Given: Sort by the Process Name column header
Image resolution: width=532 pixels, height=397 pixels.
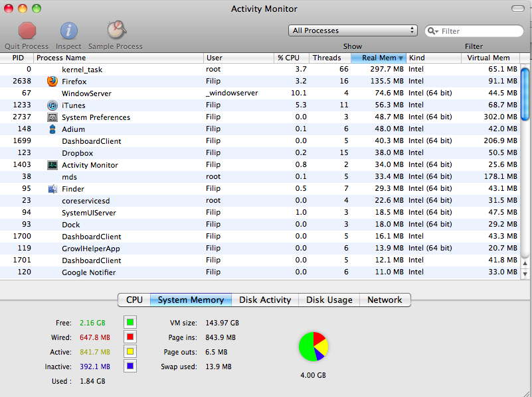Looking at the screenshot, I should (x=118, y=58).
